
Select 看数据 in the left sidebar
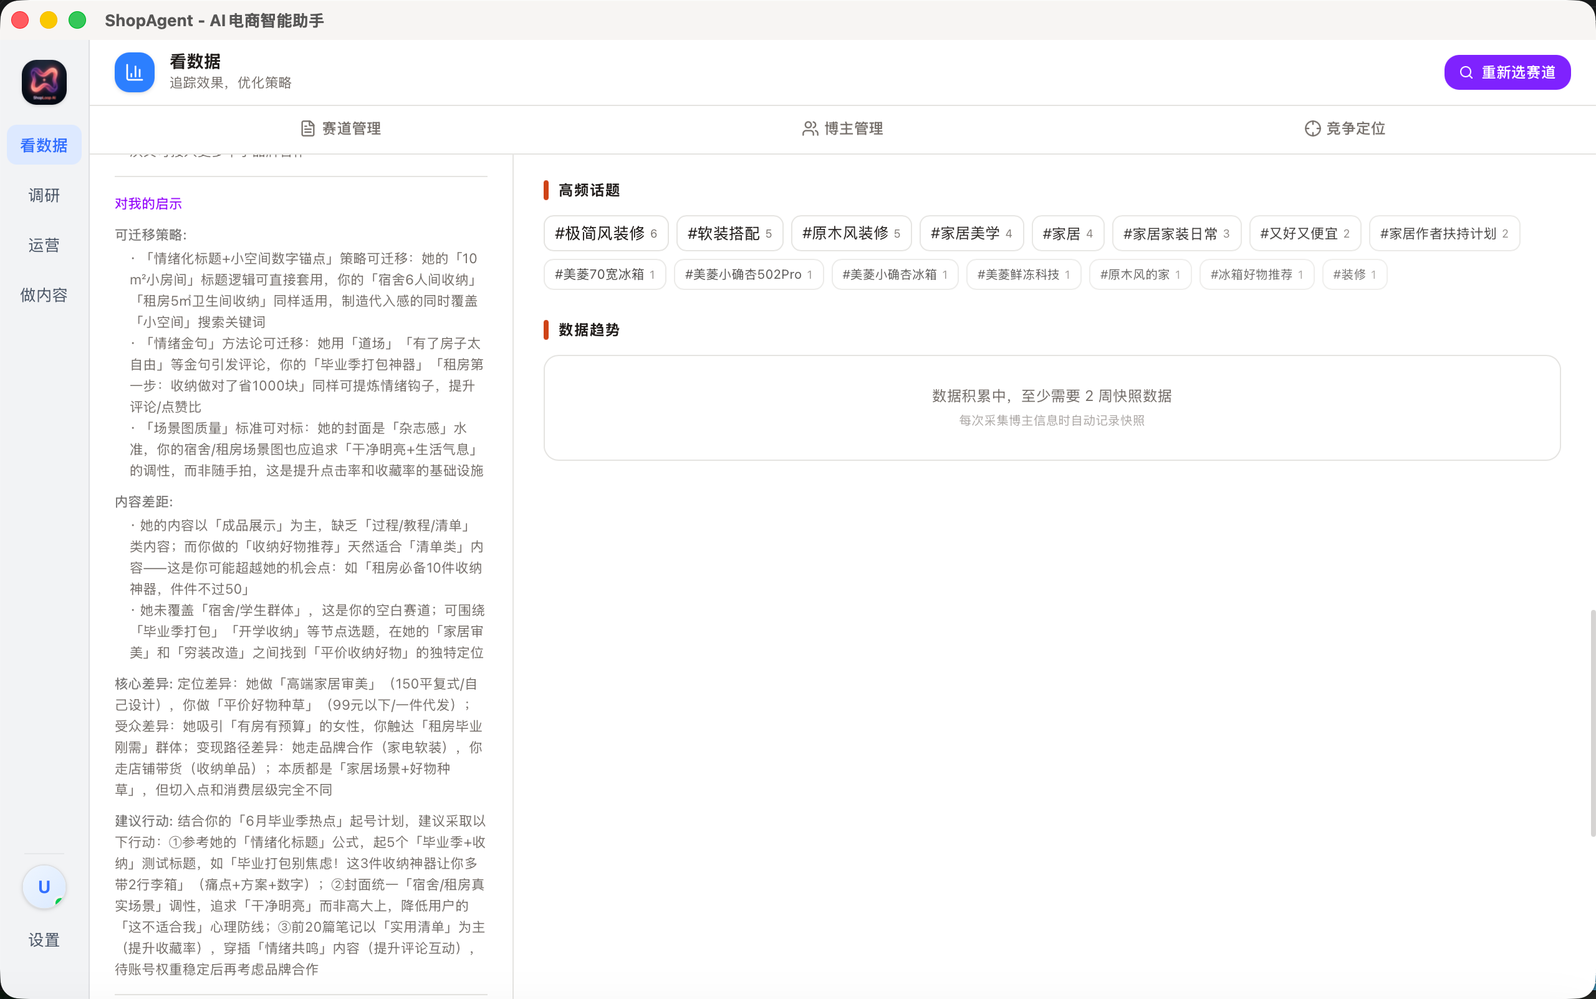coord(44,144)
